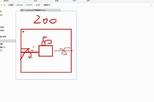Click the handwritten 200 above the red box
Screen dimensions: 154x102
[x=45, y=20]
